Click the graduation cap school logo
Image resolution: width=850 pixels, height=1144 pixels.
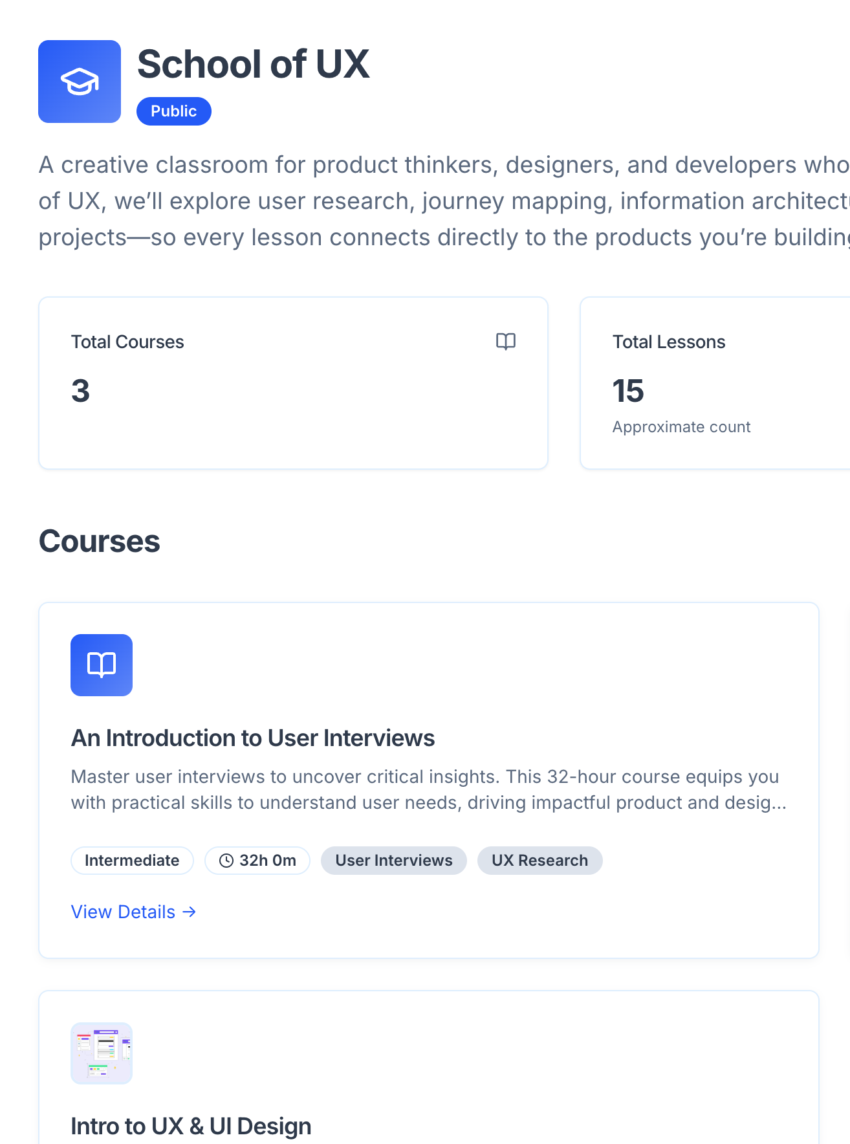point(80,82)
